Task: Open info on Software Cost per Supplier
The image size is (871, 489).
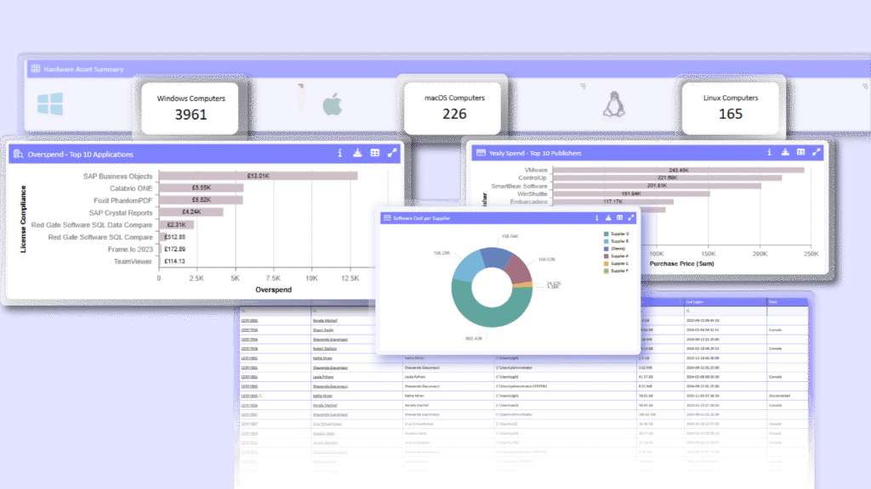Action: 597,218
